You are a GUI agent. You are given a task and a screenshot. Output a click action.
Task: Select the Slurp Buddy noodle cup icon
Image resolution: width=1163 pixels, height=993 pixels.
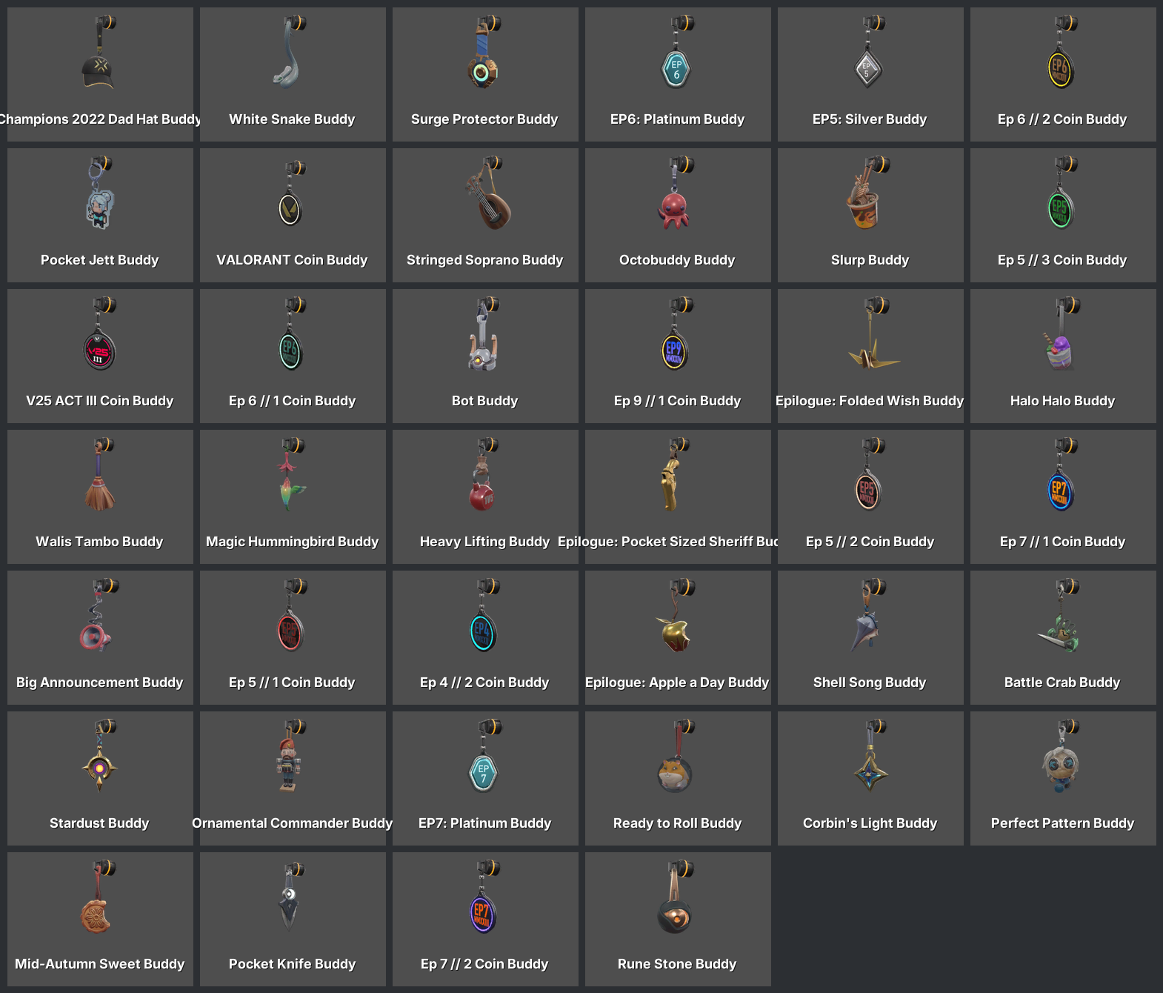point(867,193)
